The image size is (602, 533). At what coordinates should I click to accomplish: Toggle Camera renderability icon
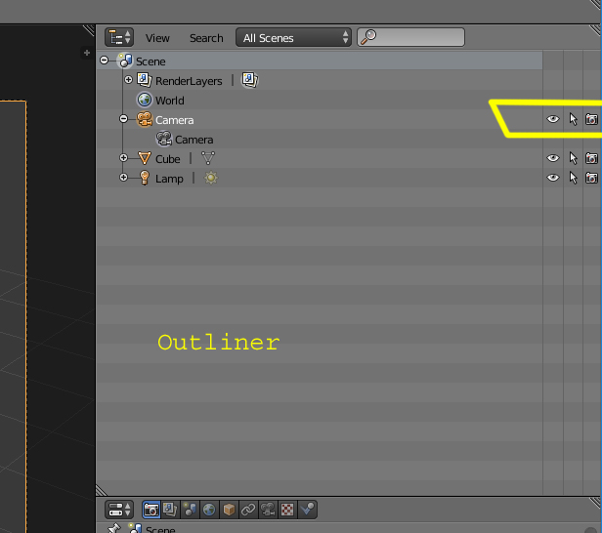click(x=591, y=119)
